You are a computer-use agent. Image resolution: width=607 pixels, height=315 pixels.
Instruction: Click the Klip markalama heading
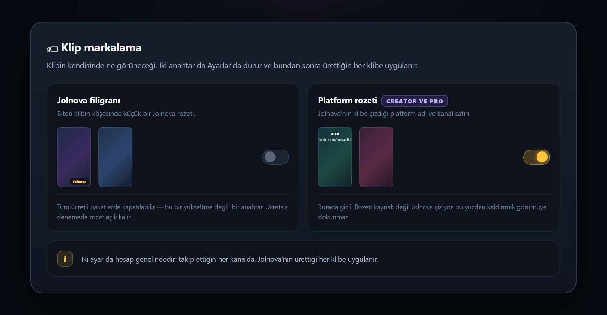101,48
